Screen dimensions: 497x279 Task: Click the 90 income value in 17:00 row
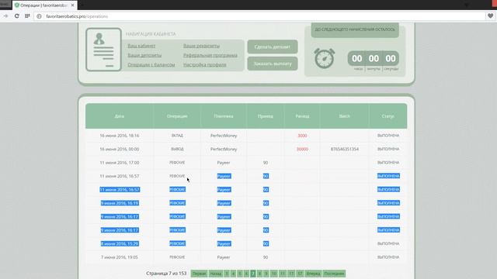point(266,163)
